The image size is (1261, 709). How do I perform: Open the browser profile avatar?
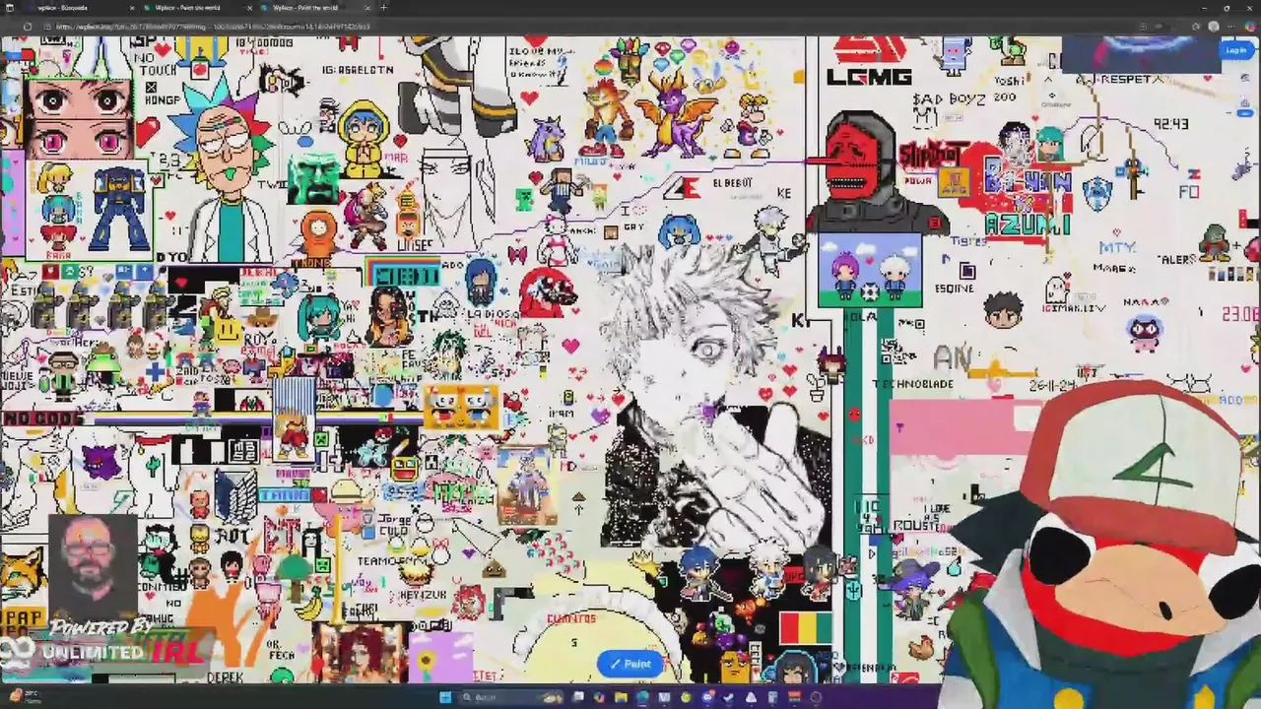1214,27
